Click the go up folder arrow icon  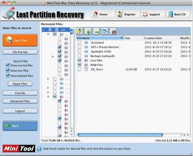(80, 31)
